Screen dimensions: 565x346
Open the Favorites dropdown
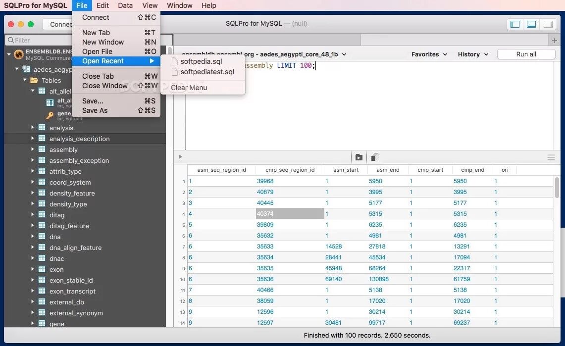429,54
